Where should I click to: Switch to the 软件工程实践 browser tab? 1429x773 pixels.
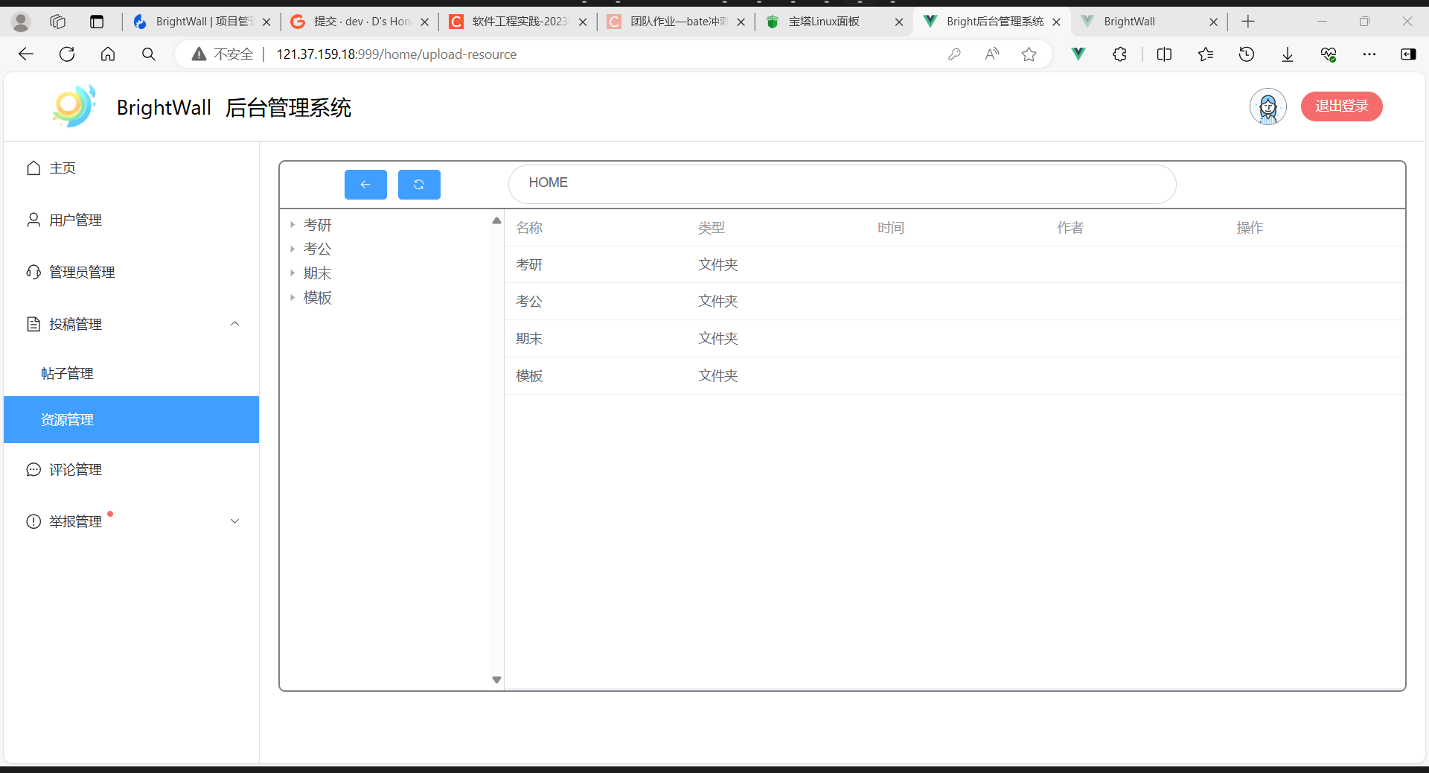click(518, 22)
